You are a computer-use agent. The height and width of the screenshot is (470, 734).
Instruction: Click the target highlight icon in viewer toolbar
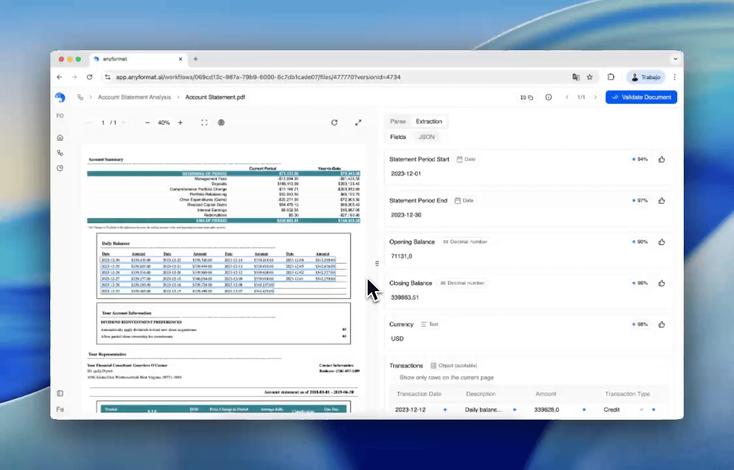coord(221,123)
